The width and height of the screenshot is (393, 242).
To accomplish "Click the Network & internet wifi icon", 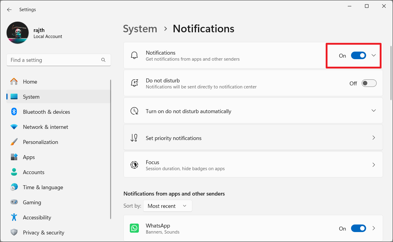I will tap(14, 127).
